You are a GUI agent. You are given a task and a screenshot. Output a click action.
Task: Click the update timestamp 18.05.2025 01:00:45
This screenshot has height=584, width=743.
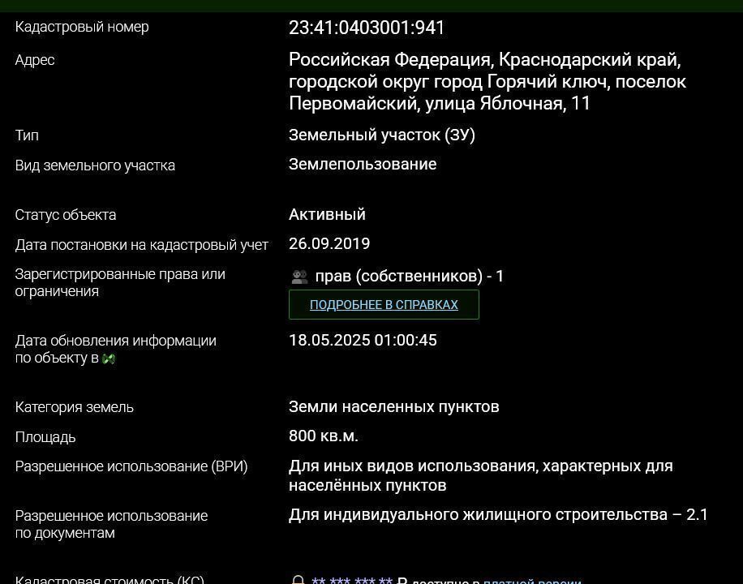(x=363, y=341)
